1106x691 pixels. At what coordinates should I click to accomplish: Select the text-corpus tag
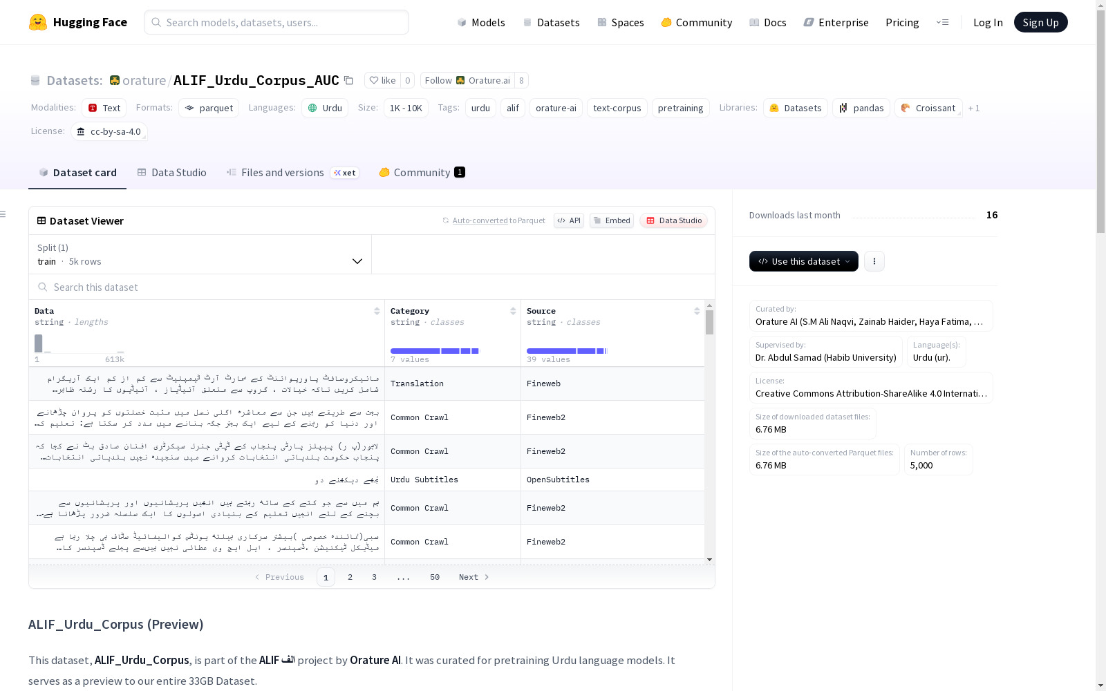coord(617,108)
